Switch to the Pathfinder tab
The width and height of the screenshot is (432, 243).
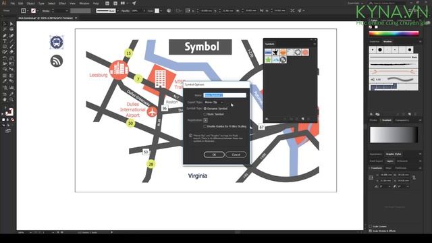click(x=400, y=168)
